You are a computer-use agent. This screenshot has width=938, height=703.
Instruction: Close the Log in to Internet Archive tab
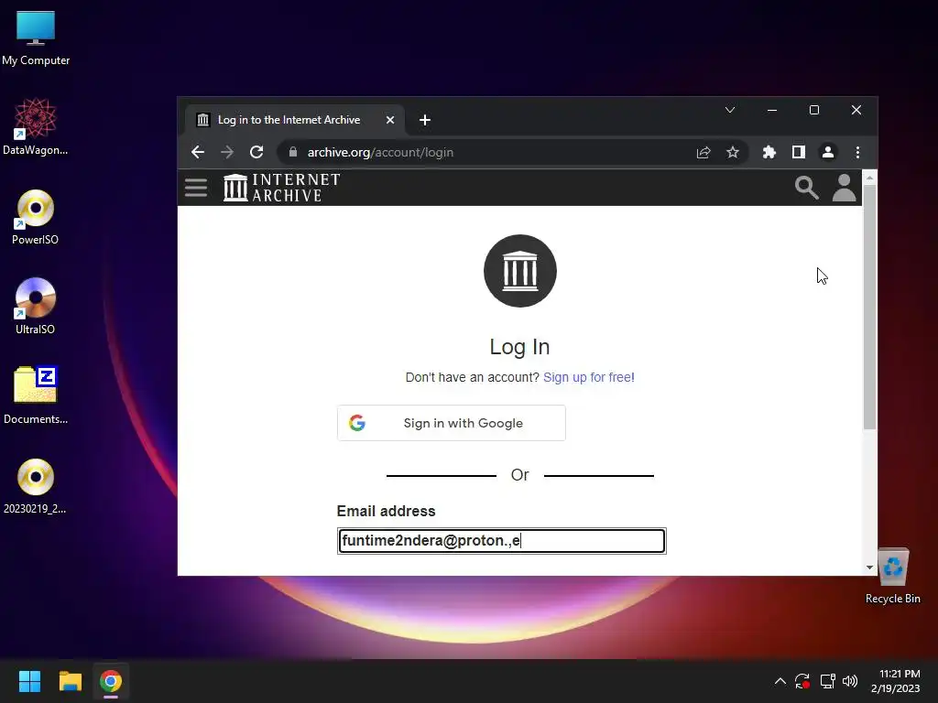coord(390,120)
